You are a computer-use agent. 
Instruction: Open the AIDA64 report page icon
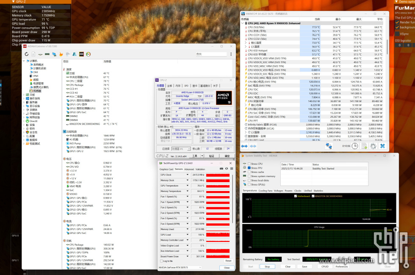tap(33, 54)
